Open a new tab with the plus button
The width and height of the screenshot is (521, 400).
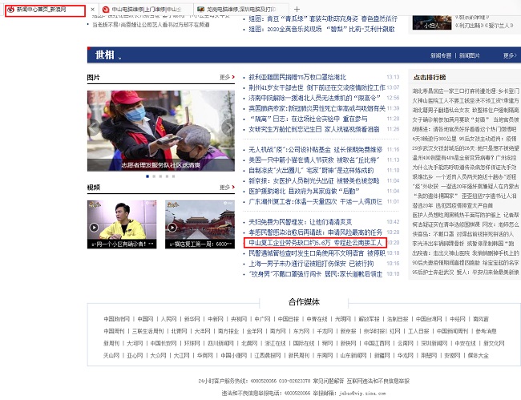click(x=297, y=10)
